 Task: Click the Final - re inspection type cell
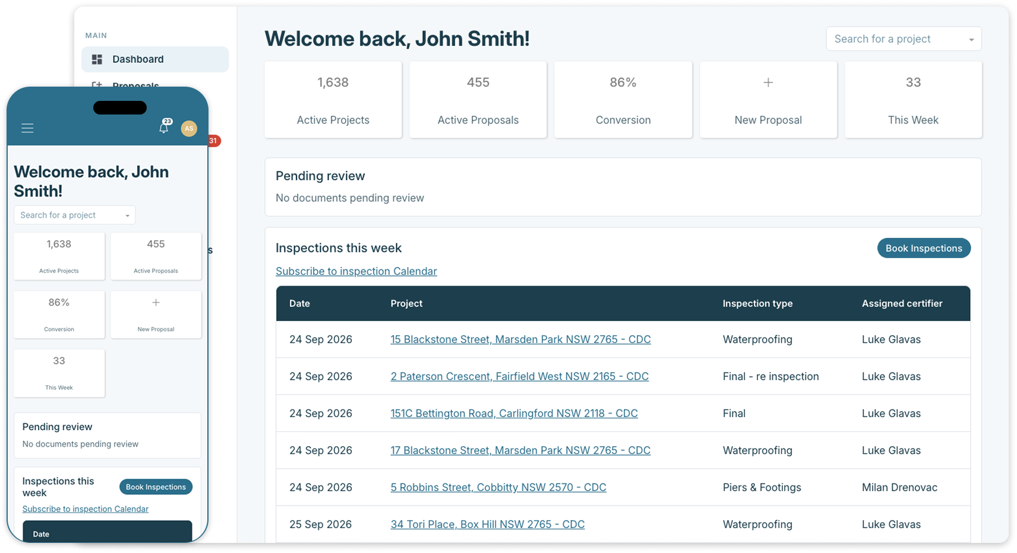(770, 376)
